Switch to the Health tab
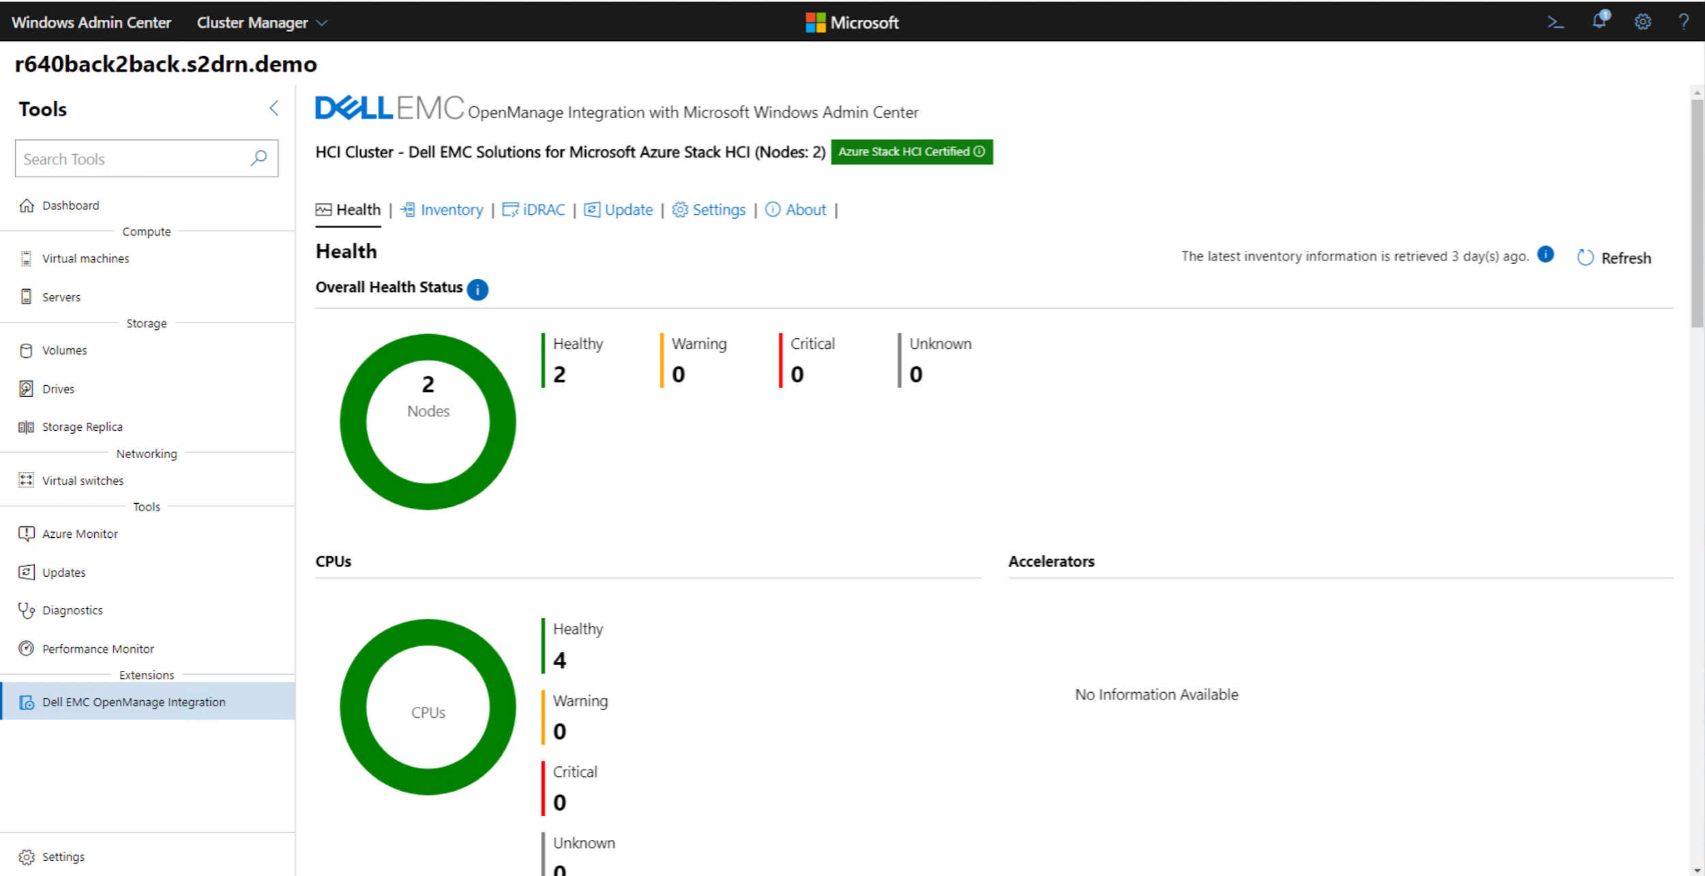This screenshot has height=876, width=1705. [348, 210]
